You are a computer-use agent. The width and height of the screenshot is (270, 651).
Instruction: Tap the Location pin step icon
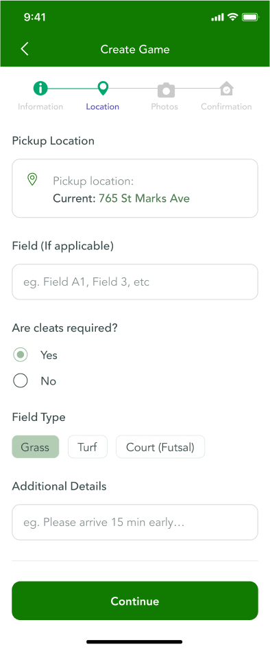pyautogui.click(x=103, y=88)
